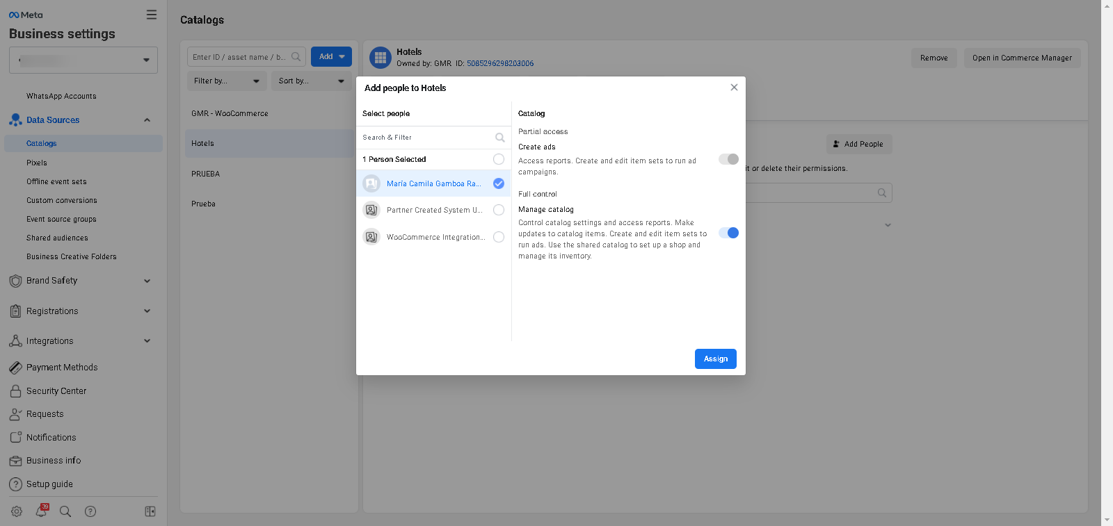Click Partner Created System User avatar icon

click(371, 210)
